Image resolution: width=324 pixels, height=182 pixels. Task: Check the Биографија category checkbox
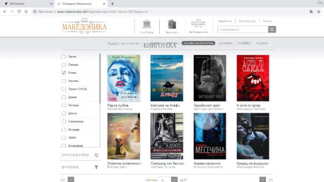tap(64, 146)
